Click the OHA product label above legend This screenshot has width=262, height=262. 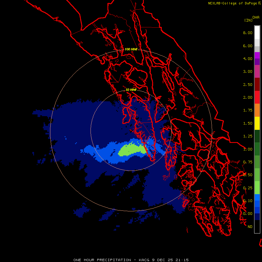(256, 17)
